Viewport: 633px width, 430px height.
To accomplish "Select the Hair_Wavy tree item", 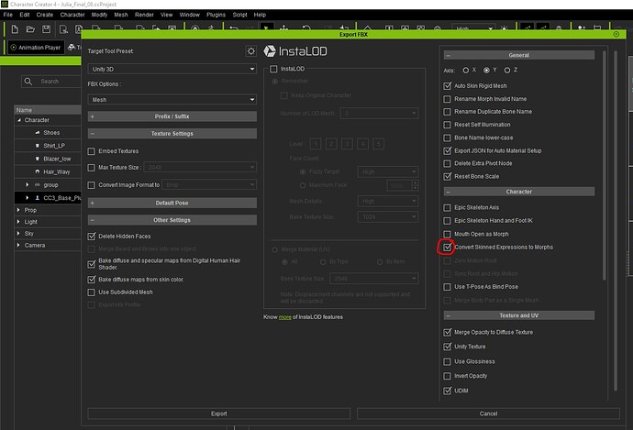I will click(x=57, y=171).
